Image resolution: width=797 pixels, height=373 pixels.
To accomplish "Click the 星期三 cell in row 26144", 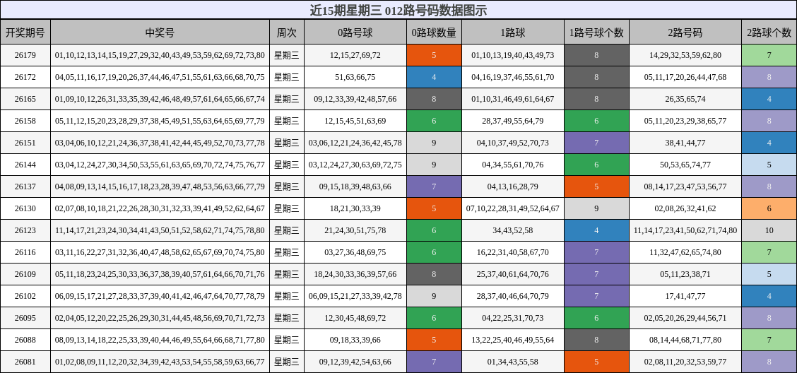I will click(287, 165).
